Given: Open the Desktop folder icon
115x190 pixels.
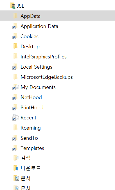Looking at the screenshot, I should (x=15, y=46).
